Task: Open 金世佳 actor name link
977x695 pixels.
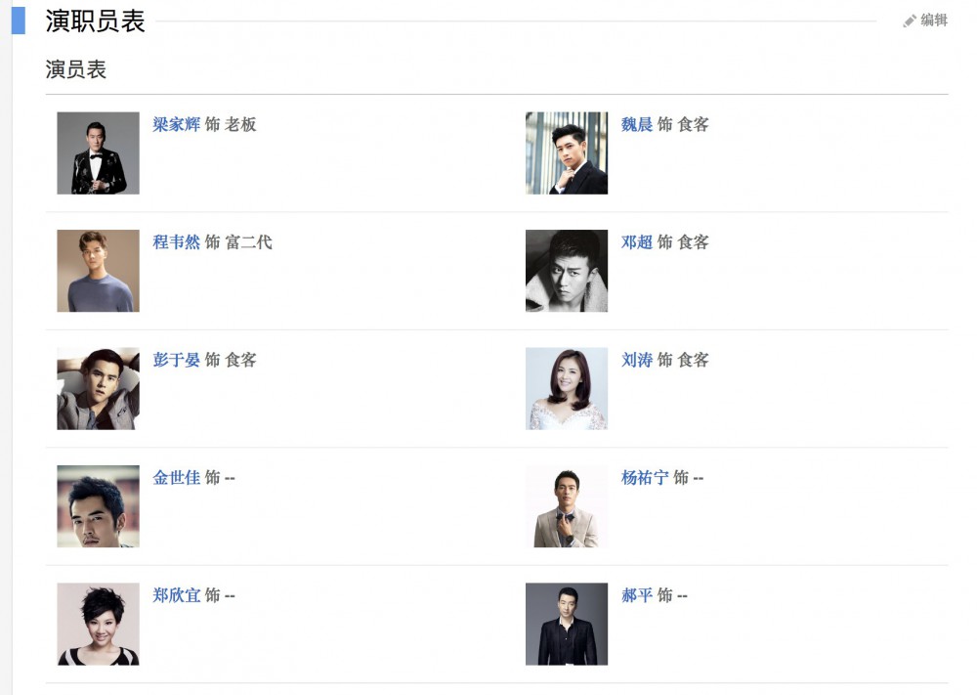Action: click(176, 478)
